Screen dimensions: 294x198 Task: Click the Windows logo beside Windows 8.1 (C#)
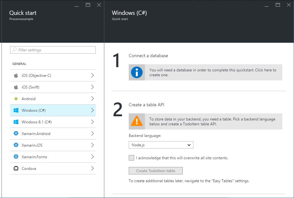click(16, 122)
